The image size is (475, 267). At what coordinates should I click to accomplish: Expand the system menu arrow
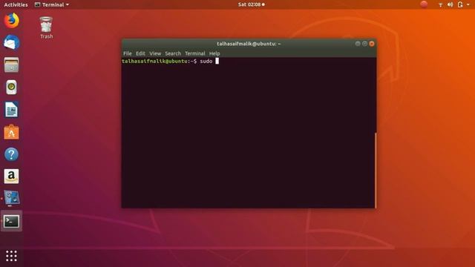(468, 4)
